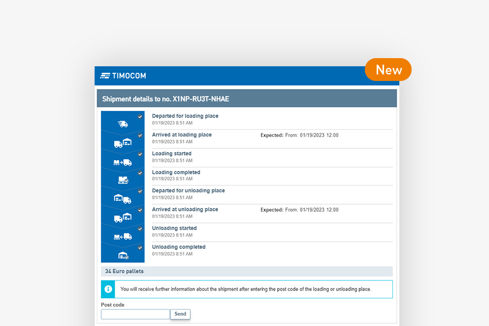The width and height of the screenshot is (489, 326).
Task: Click the Arrived at loading place icon
Action: 123,143
